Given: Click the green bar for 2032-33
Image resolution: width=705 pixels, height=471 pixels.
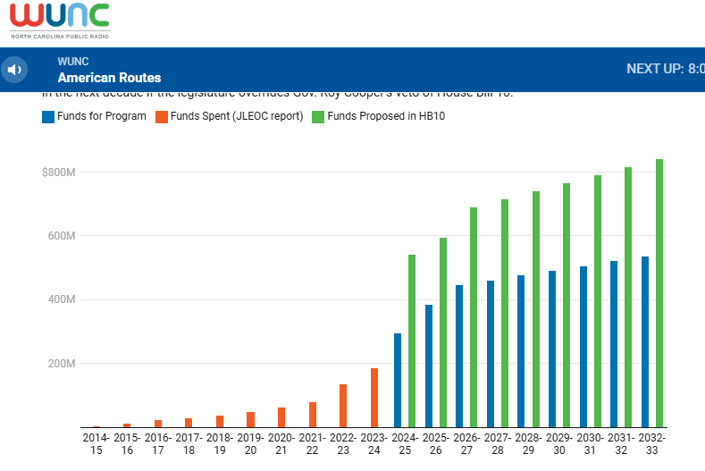Looking at the screenshot, I should coord(659,293).
